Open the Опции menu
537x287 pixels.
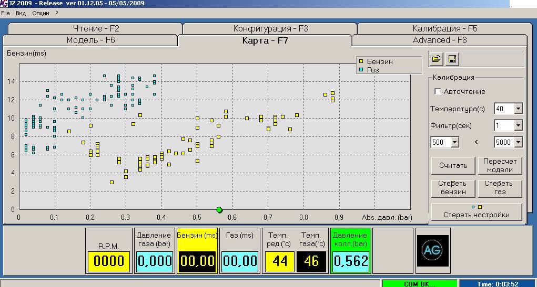coord(40,13)
